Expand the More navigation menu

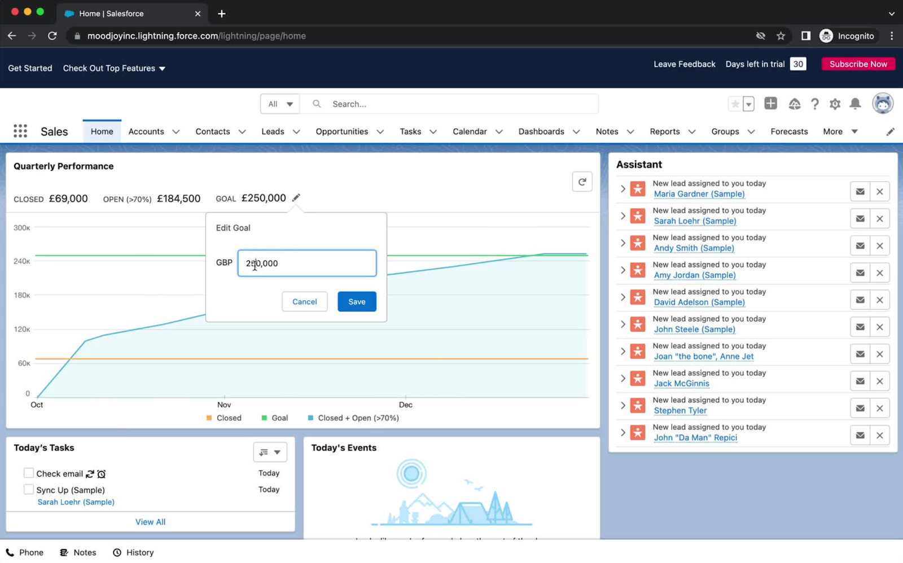click(x=840, y=131)
